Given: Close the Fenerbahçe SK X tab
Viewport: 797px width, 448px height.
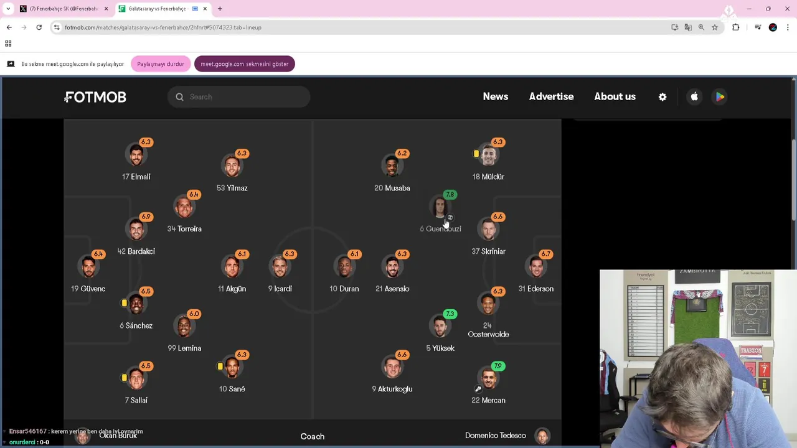Looking at the screenshot, I should pos(106,9).
